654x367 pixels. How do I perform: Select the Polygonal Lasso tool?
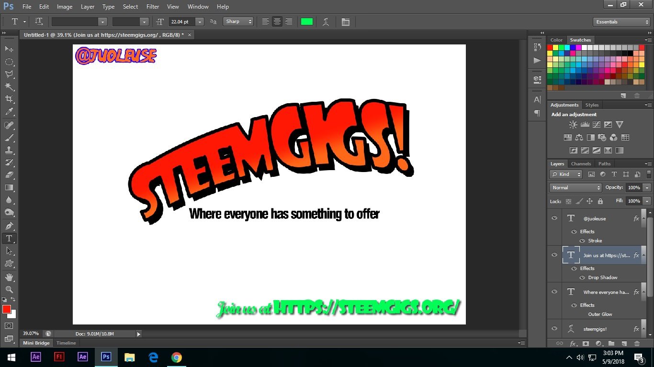(x=9, y=74)
